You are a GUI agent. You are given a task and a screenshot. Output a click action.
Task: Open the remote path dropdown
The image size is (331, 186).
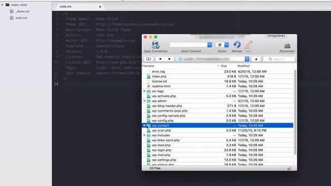247,59
